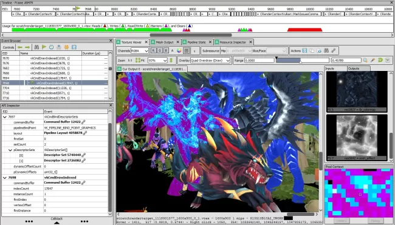Click the zoom range magnifier icon

pos(365,60)
